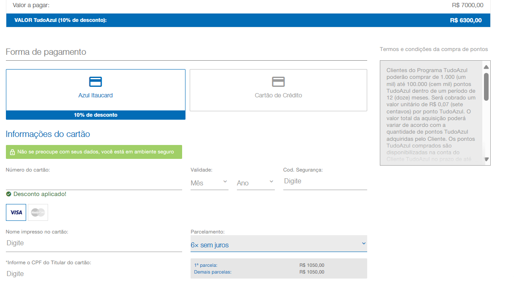Image resolution: width=516 pixels, height=287 pixels.
Task: Click the 'Demais parcelas:' label
Action: coord(213,272)
